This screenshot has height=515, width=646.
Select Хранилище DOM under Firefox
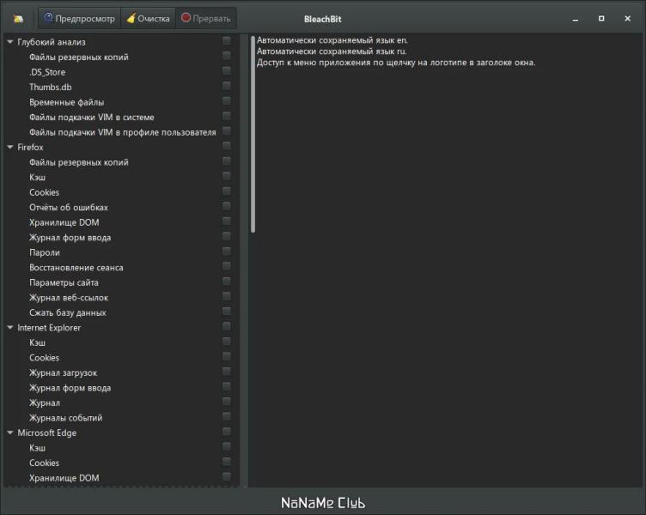pyautogui.click(x=64, y=222)
